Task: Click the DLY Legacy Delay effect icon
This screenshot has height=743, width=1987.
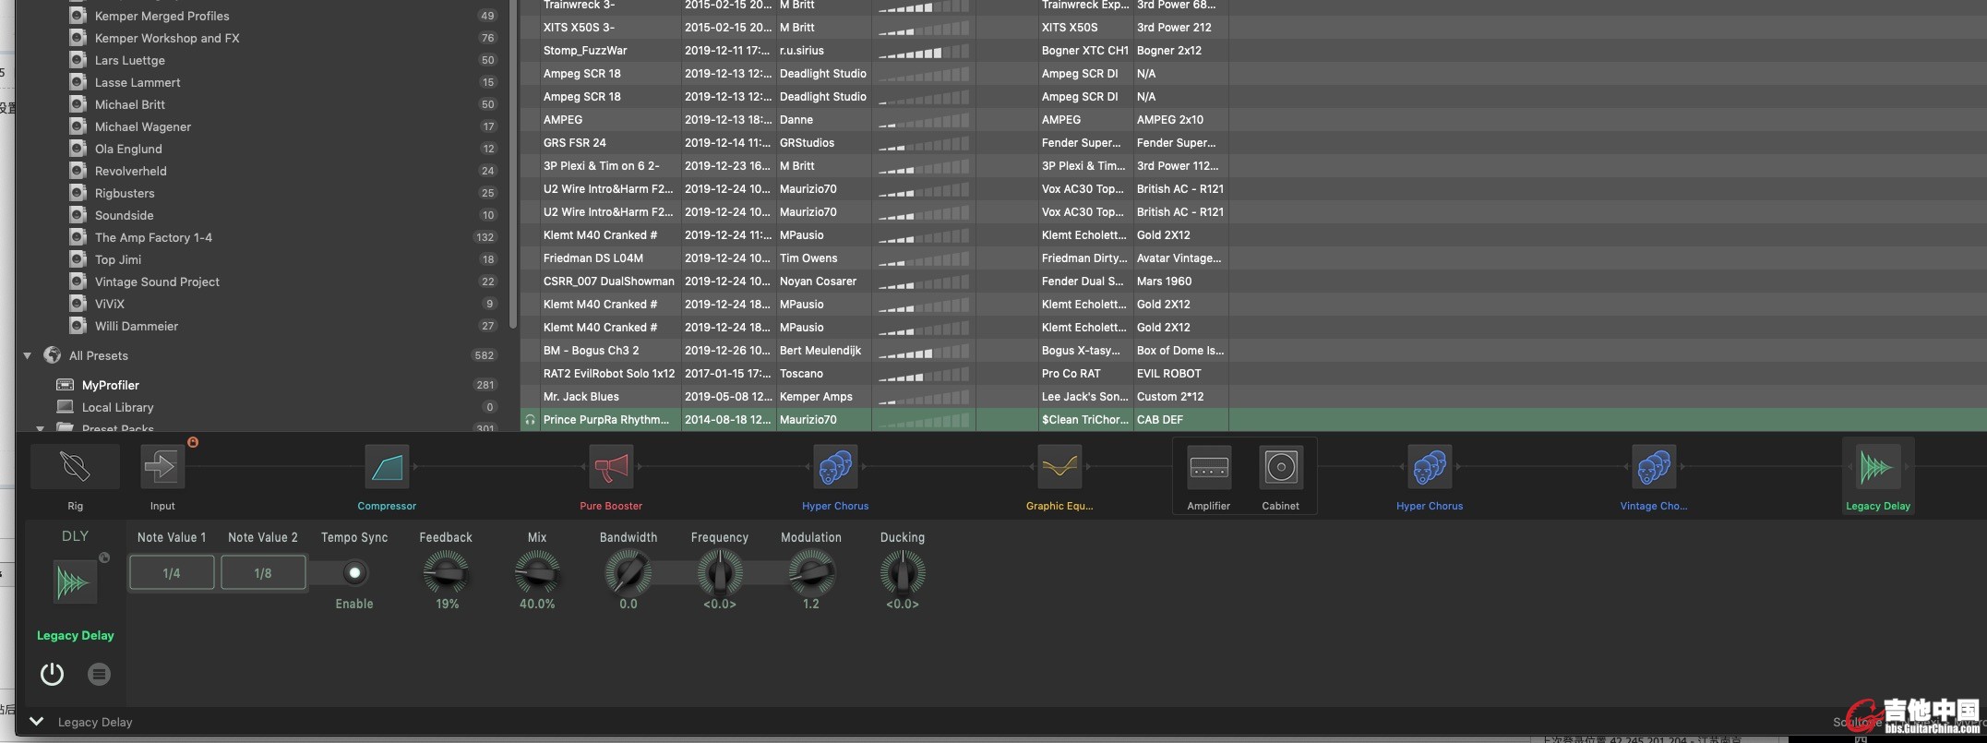Action: click(x=74, y=582)
